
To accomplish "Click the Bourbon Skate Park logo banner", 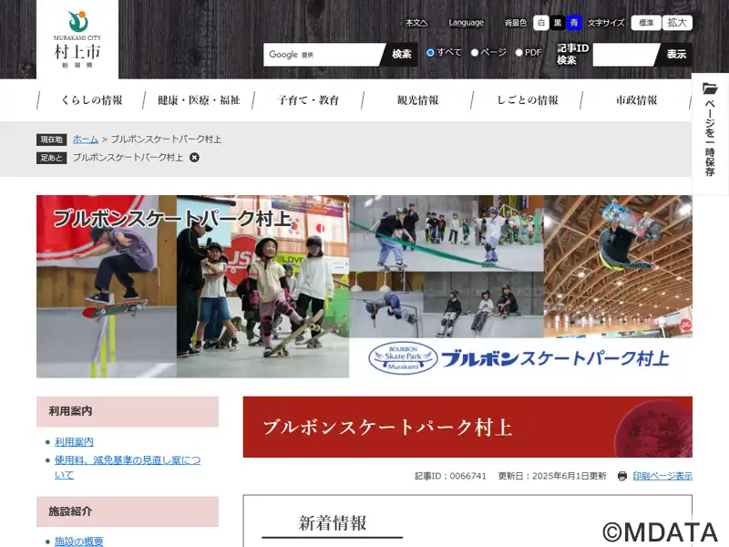I will pyautogui.click(x=519, y=356).
